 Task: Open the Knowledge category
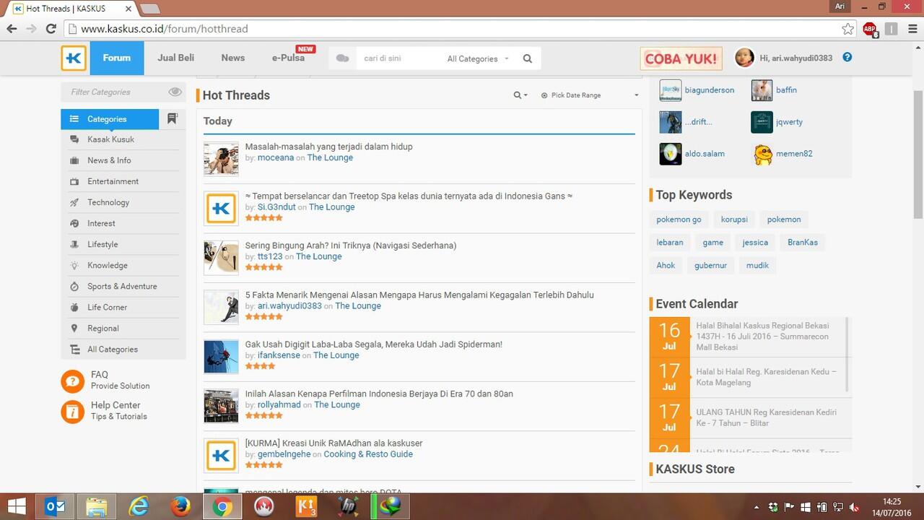pos(108,265)
